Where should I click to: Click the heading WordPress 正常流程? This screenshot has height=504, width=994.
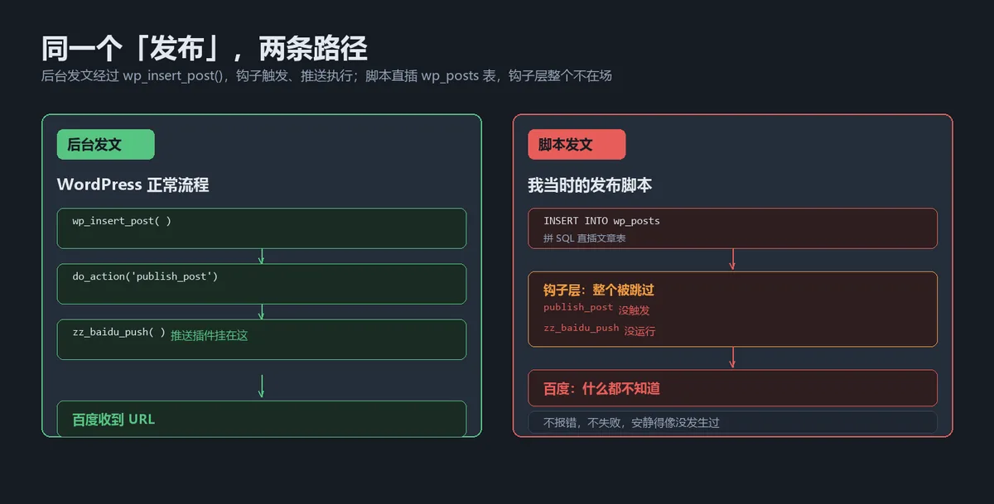tap(133, 185)
